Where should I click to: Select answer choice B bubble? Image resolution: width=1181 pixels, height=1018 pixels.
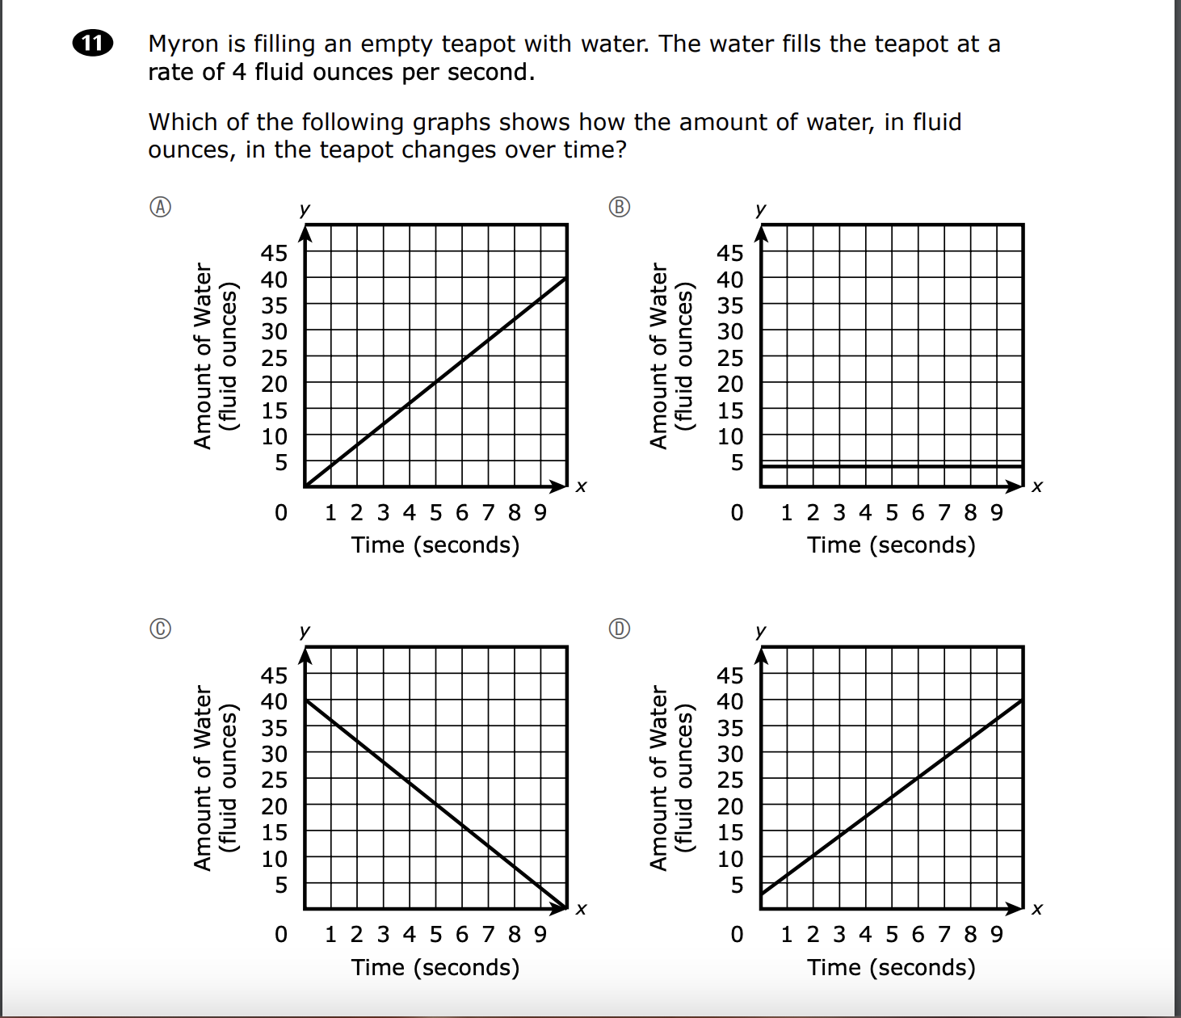(619, 207)
